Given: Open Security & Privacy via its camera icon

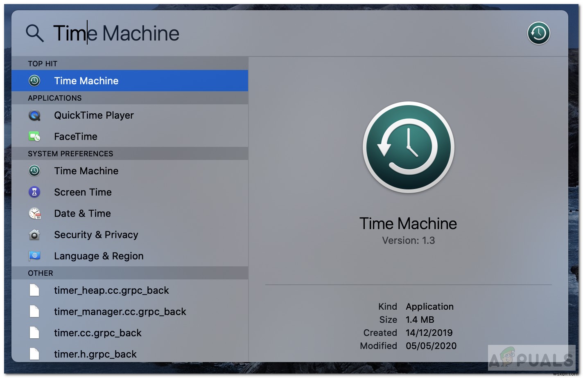Looking at the screenshot, I should pyautogui.click(x=34, y=235).
